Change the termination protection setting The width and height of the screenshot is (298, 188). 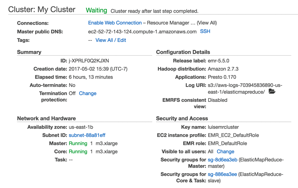click(88, 94)
